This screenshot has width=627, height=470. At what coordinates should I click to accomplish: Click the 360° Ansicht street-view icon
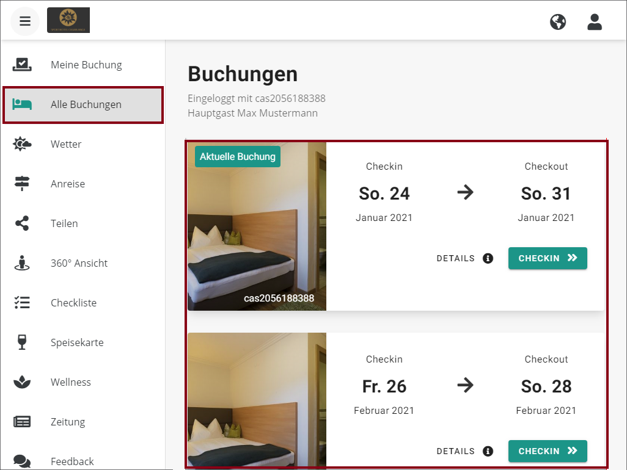[x=22, y=262]
